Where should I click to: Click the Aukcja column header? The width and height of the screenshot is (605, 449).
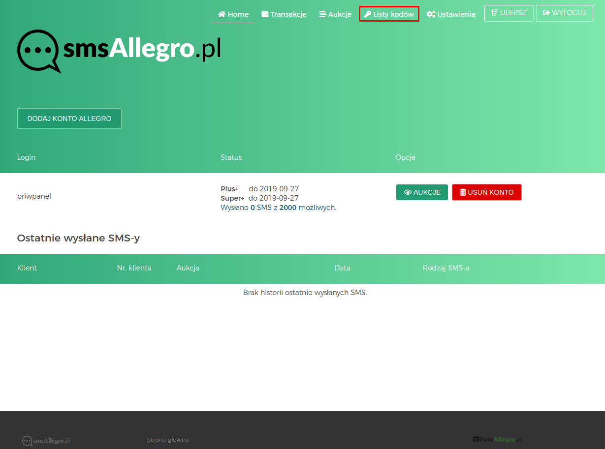click(x=188, y=268)
